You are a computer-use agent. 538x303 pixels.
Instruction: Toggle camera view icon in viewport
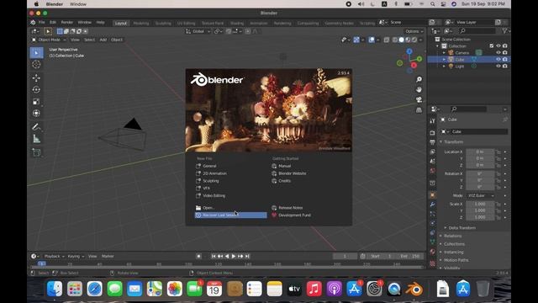[419, 99]
